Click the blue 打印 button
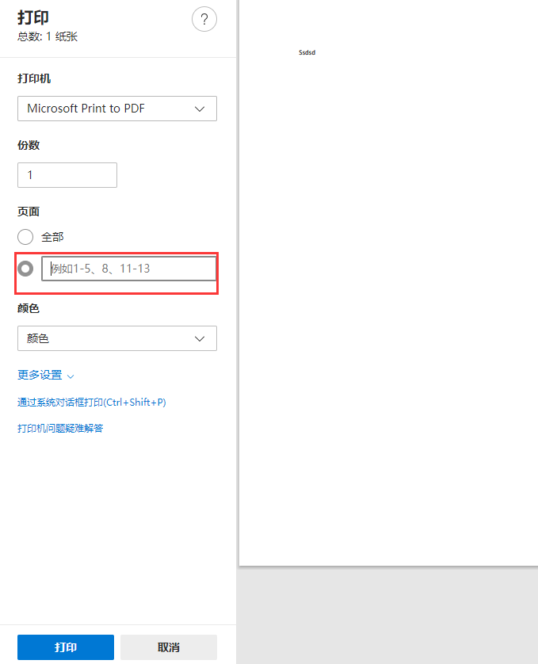The width and height of the screenshot is (538, 664). tap(66, 647)
